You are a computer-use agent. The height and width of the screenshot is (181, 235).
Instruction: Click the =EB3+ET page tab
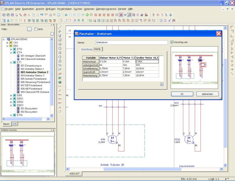74,174
